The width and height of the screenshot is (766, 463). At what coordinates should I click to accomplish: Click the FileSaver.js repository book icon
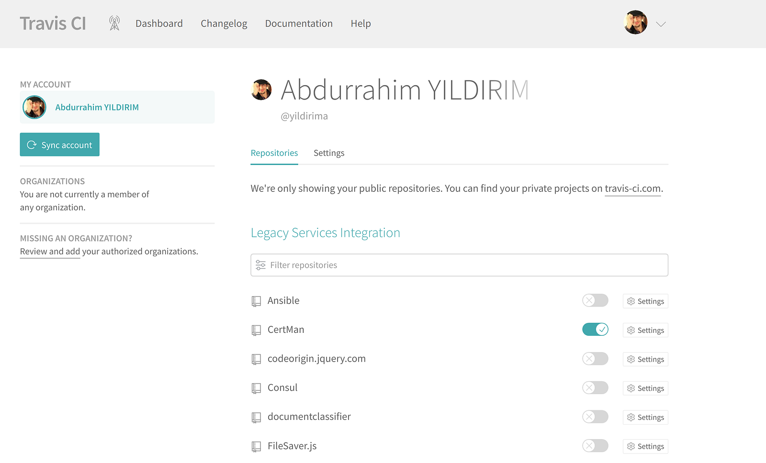click(x=256, y=446)
